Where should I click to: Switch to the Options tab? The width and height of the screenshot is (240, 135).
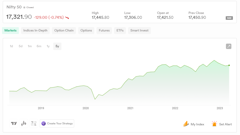coord(86,30)
